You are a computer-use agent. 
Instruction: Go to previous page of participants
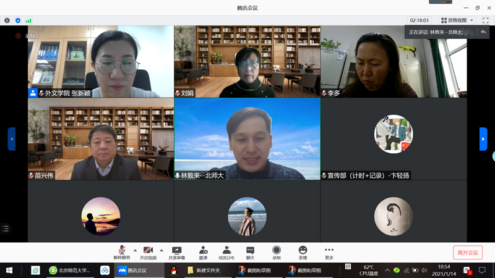coord(12,139)
